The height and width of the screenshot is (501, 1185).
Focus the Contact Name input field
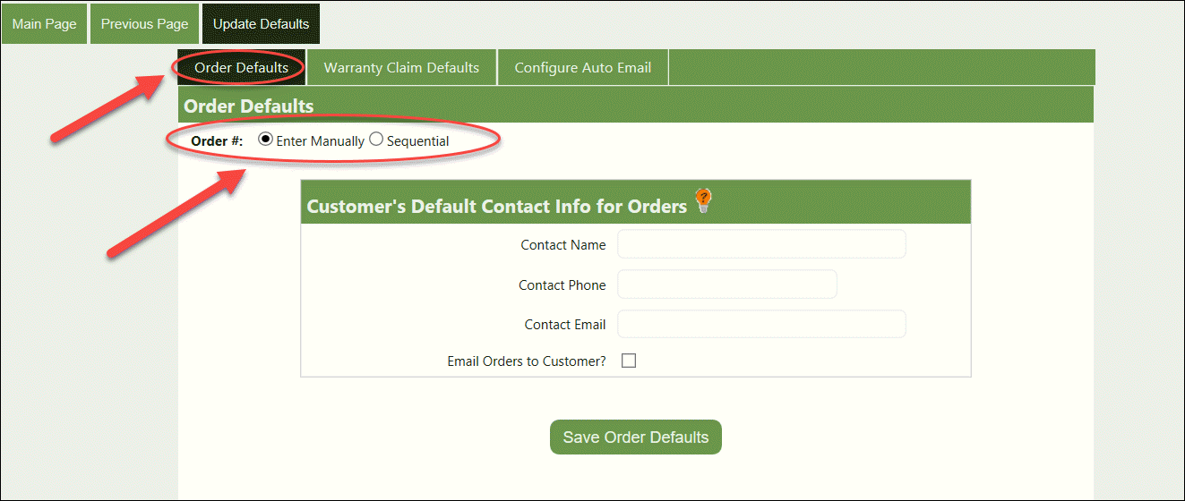point(761,244)
